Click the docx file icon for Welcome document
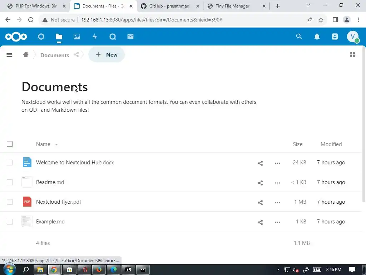The height and width of the screenshot is (275, 366). [x=27, y=162]
